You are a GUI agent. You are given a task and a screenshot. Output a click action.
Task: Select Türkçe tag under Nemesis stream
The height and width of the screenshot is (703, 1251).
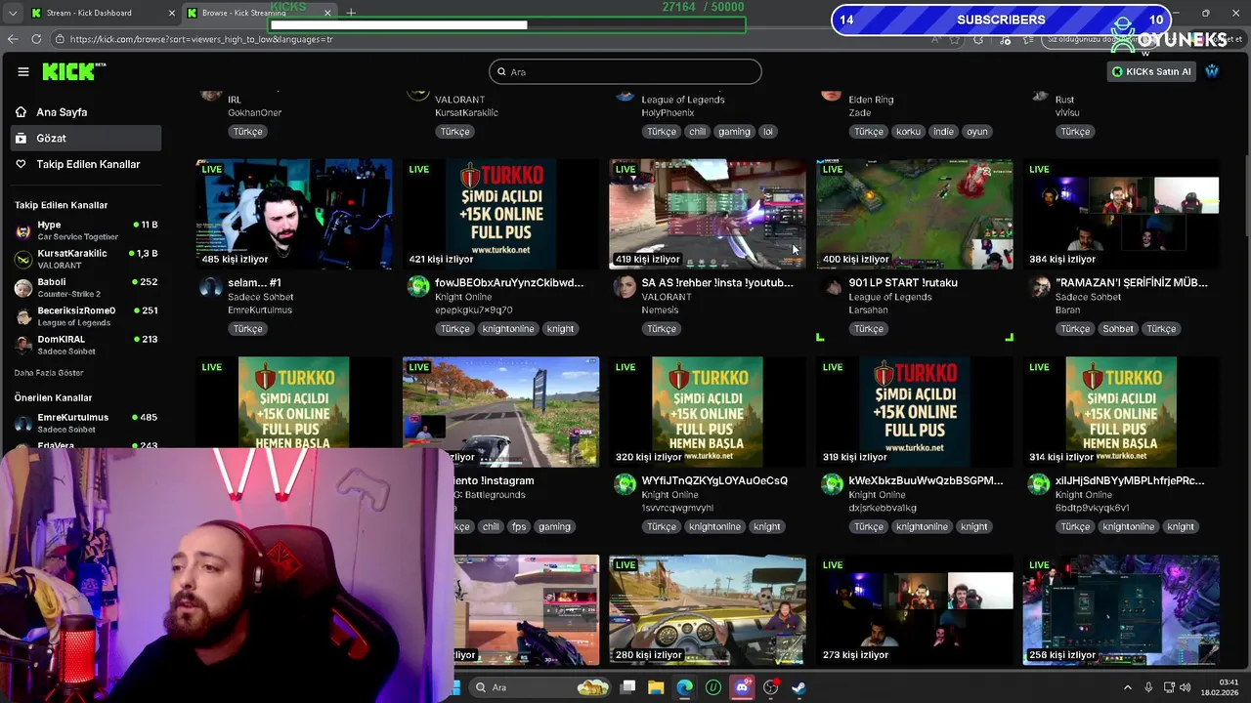click(662, 329)
